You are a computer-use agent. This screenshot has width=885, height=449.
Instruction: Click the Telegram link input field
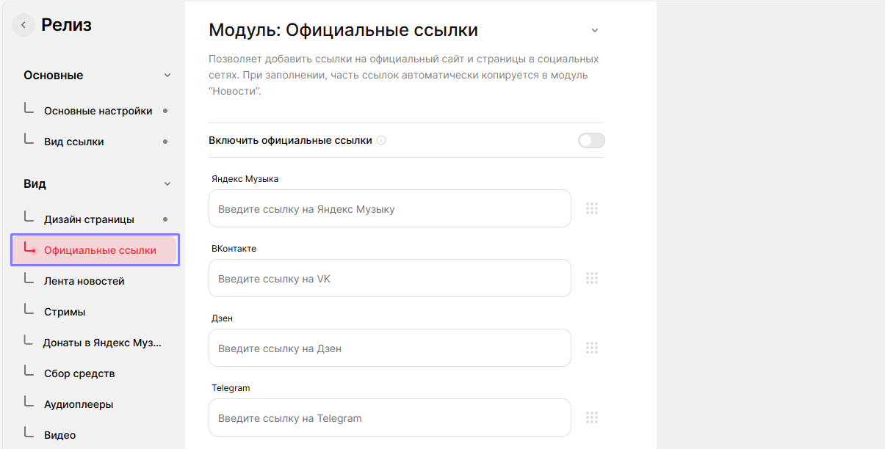coord(389,418)
